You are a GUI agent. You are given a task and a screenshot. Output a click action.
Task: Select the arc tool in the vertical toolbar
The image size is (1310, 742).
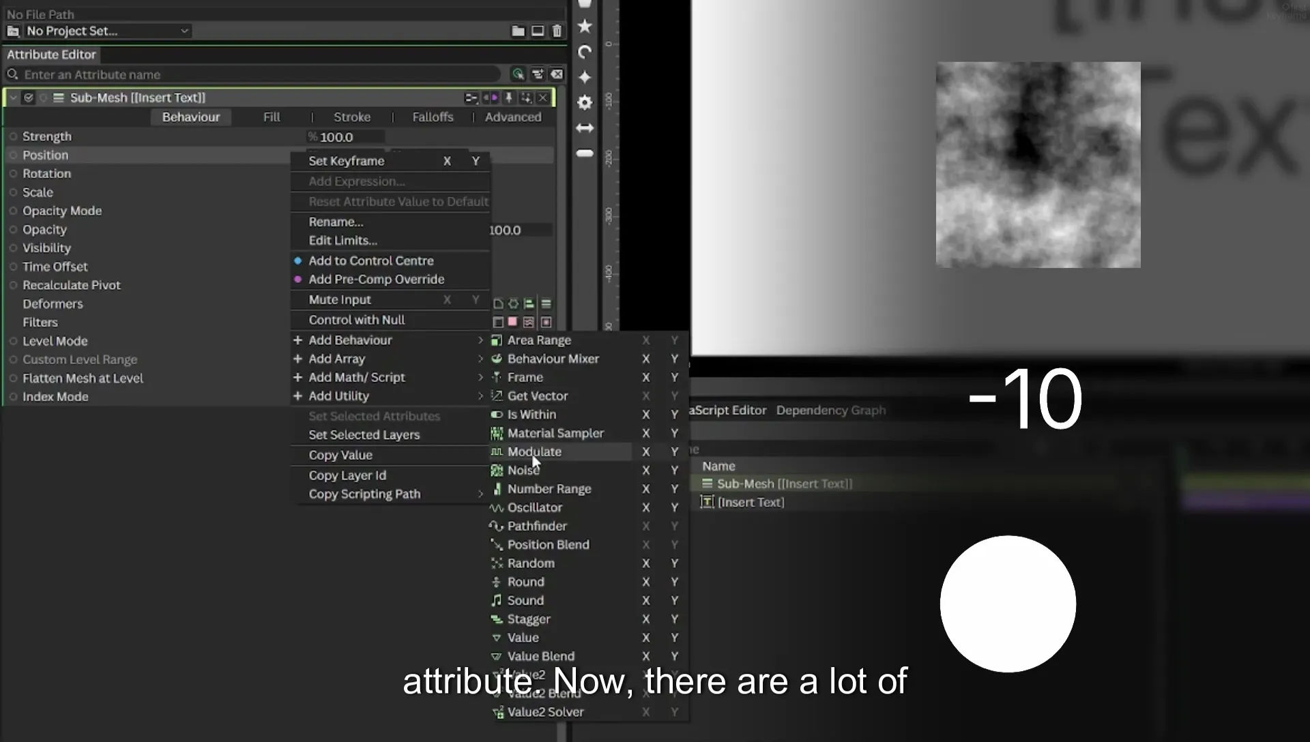pyautogui.click(x=585, y=53)
